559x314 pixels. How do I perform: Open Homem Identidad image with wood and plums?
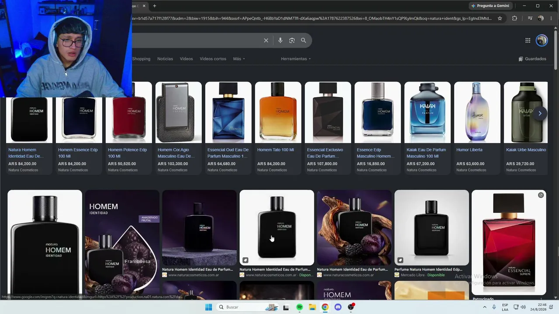click(x=354, y=227)
